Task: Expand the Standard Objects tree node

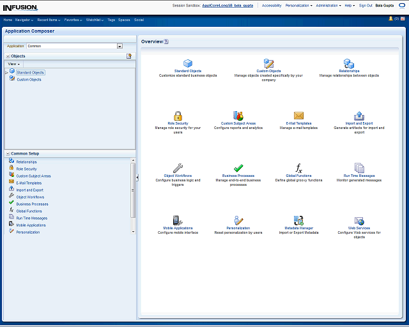Action: click(x=6, y=73)
